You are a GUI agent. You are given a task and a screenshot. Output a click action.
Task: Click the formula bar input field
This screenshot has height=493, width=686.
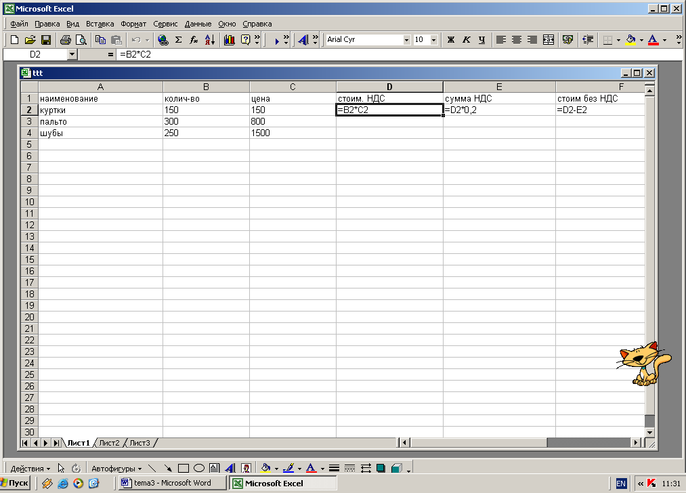click(398, 55)
